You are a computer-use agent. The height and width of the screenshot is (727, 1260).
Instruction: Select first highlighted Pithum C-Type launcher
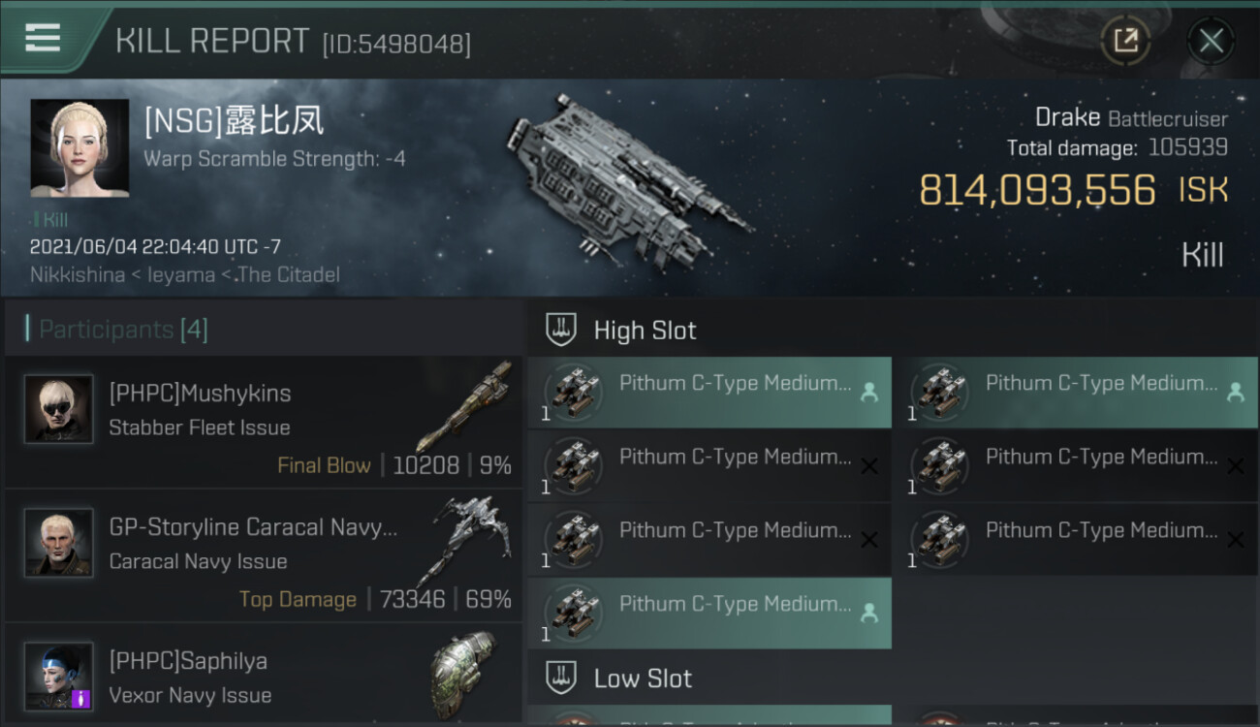coord(709,393)
